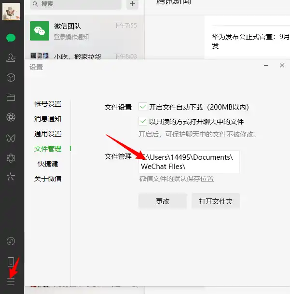The width and height of the screenshot is (290, 294).
Task: Open the Chat Files folder icon
Action: (x=11, y=98)
